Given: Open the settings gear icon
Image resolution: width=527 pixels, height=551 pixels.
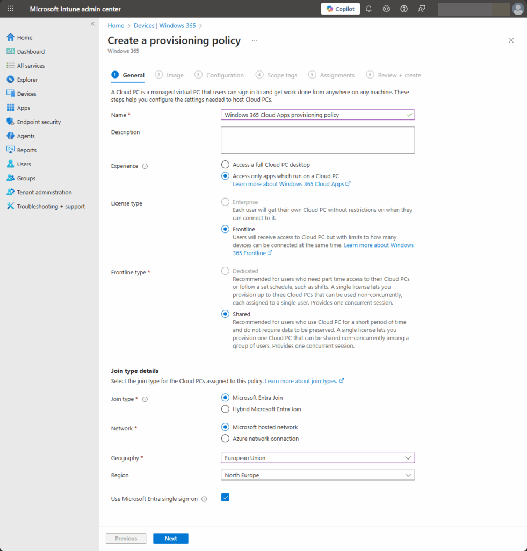Looking at the screenshot, I should 386,9.
